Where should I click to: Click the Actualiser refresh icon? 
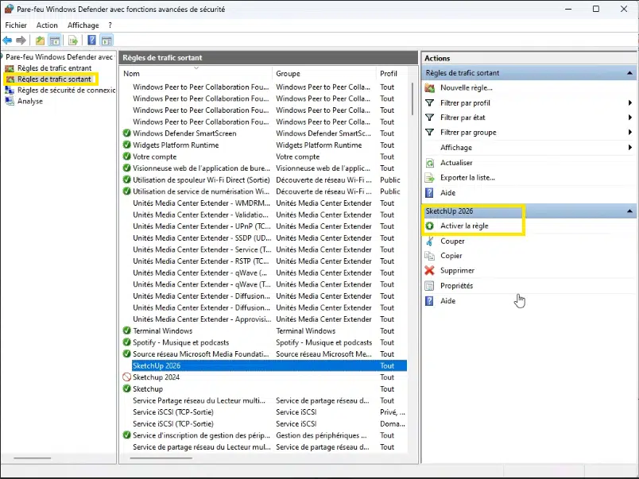[430, 163]
